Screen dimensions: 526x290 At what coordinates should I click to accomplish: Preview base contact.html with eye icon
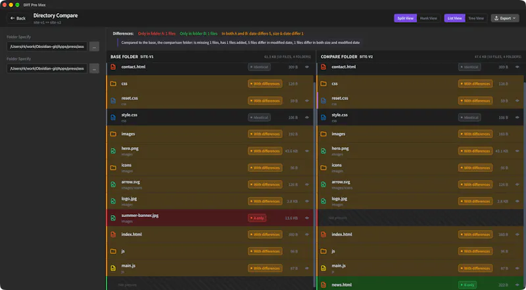click(x=307, y=67)
